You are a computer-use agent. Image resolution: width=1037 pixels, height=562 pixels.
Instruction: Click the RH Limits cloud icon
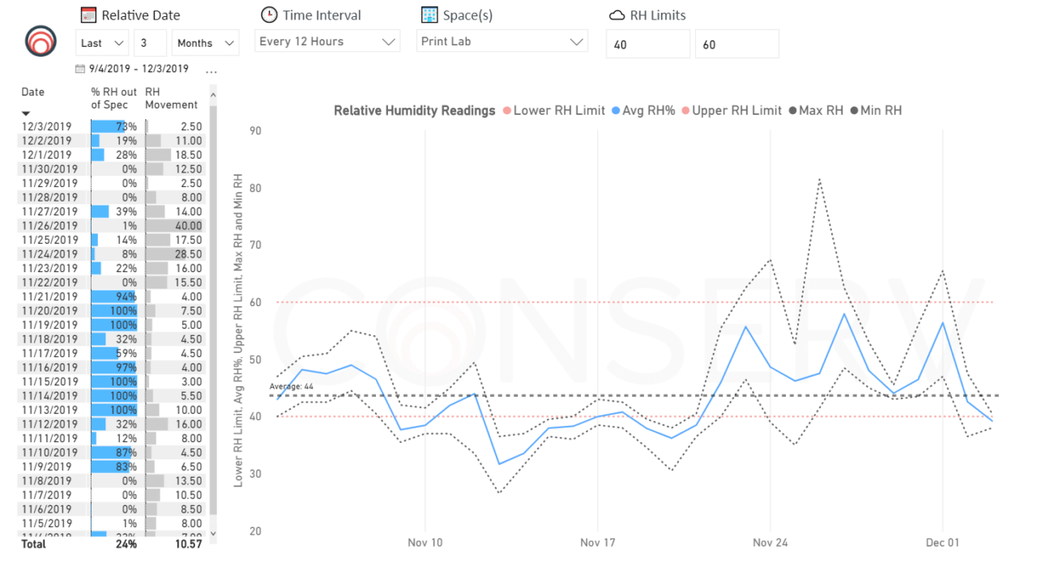(x=617, y=14)
